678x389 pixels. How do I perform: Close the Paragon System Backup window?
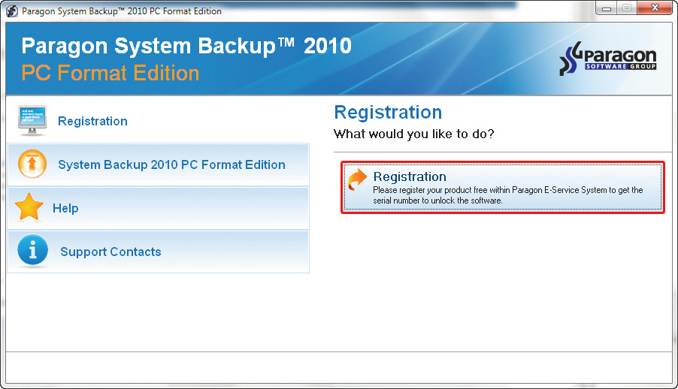(x=654, y=8)
